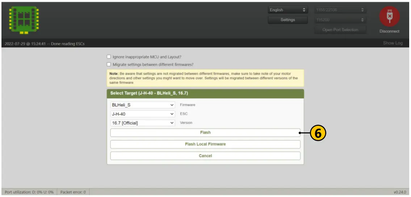Expand the 16.7 [Official] Version dropdown
The width and height of the screenshot is (411, 197).
143,123
